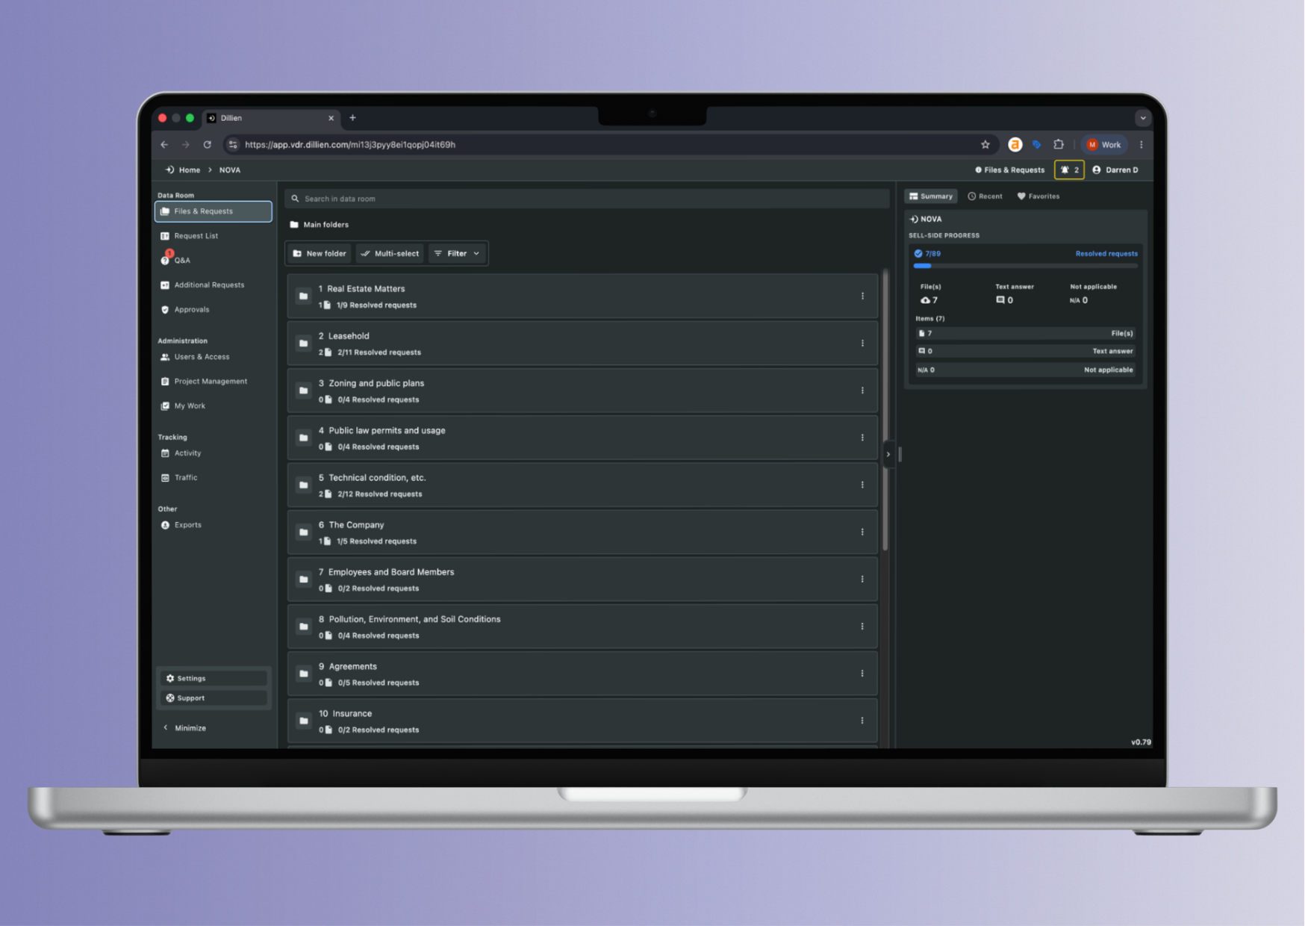
Task: Open Settings
Action: (x=214, y=678)
